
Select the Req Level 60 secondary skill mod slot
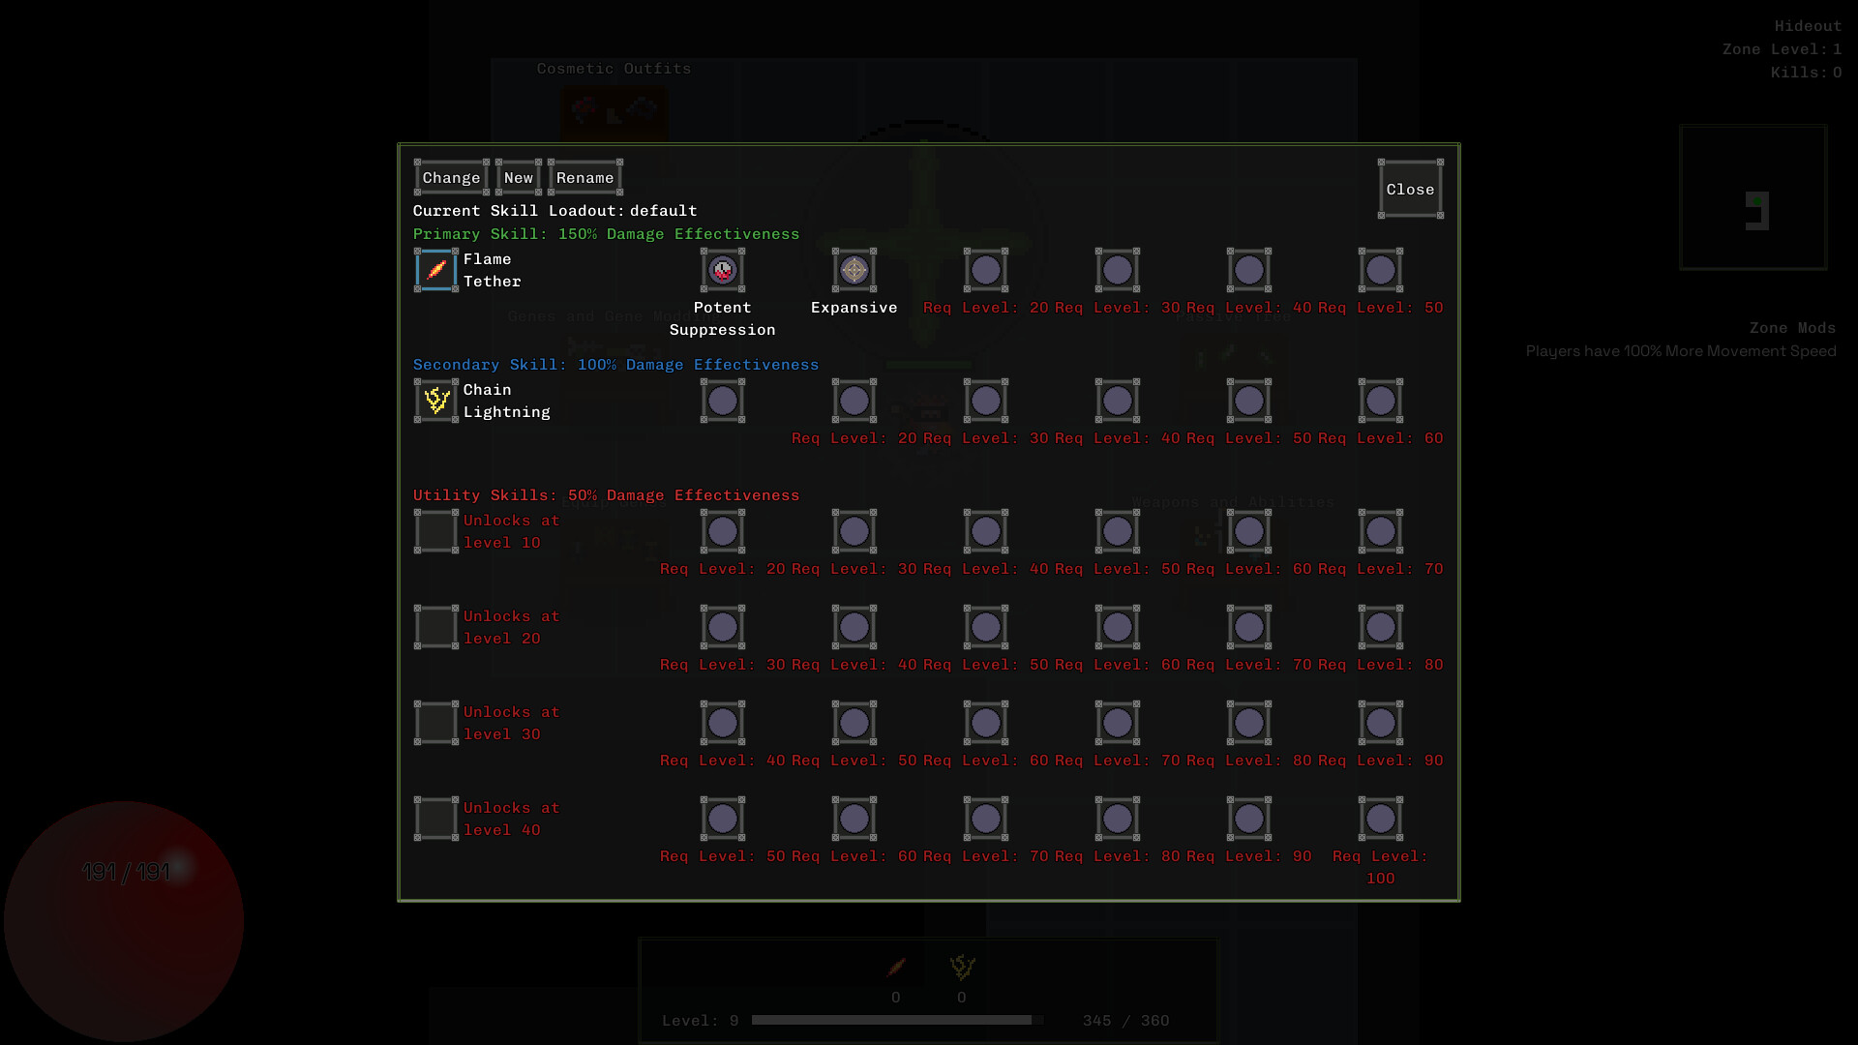click(1381, 401)
